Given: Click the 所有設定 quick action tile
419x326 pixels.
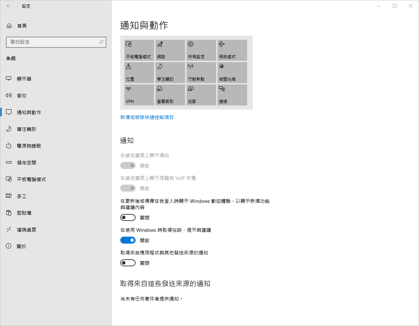Looking at the screenshot, I should tap(201, 50).
